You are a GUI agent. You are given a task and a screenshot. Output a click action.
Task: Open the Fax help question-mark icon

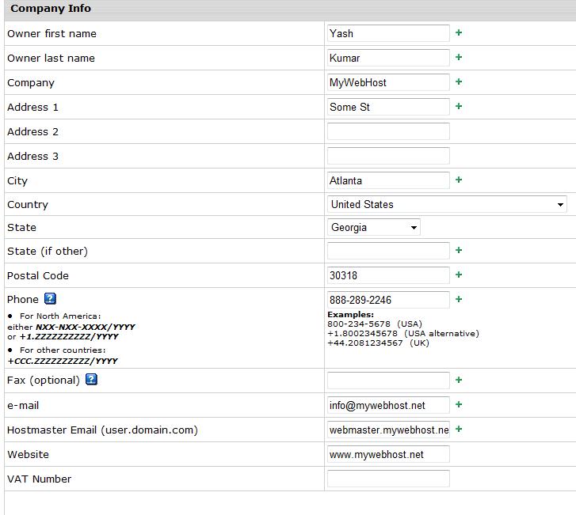tap(91, 379)
